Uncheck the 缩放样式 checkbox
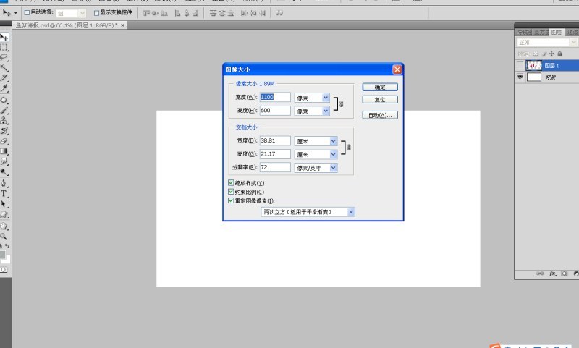 point(231,182)
